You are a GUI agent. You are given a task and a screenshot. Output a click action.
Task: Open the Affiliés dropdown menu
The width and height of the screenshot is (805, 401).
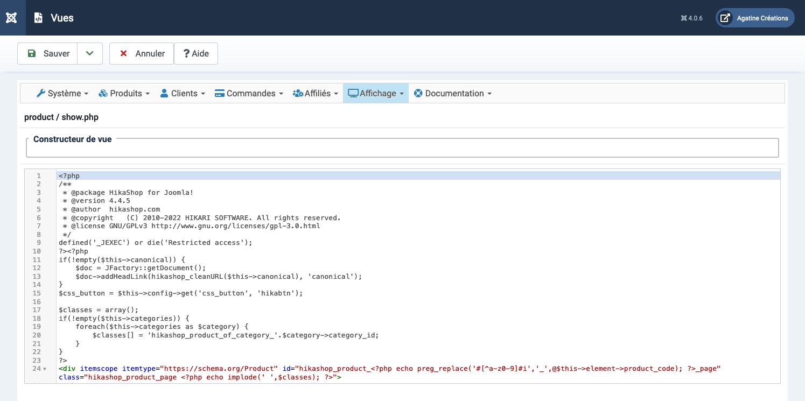click(316, 93)
